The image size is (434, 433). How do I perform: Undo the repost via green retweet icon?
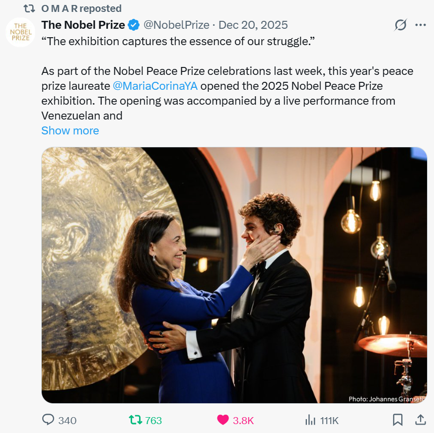[136, 420]
